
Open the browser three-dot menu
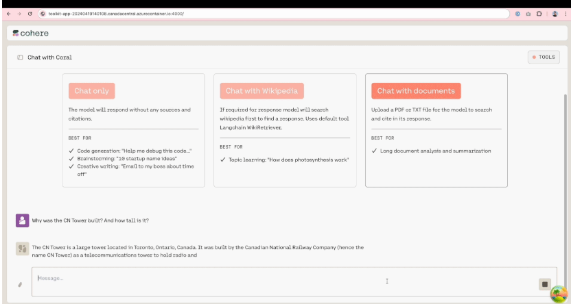click(565, 14)
